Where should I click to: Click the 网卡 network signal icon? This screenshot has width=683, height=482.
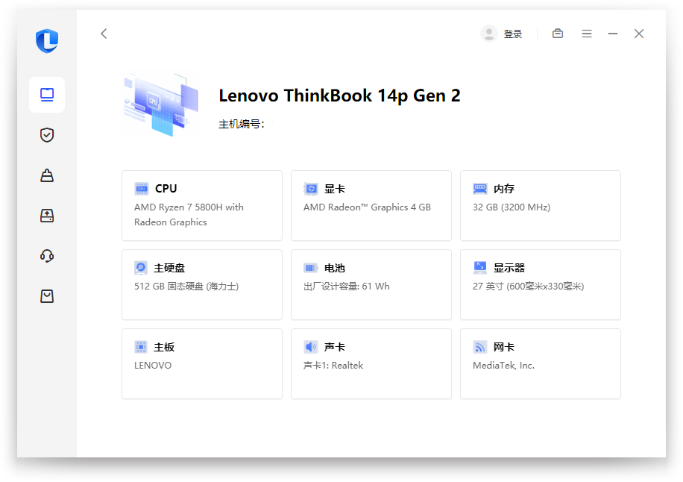480,347
